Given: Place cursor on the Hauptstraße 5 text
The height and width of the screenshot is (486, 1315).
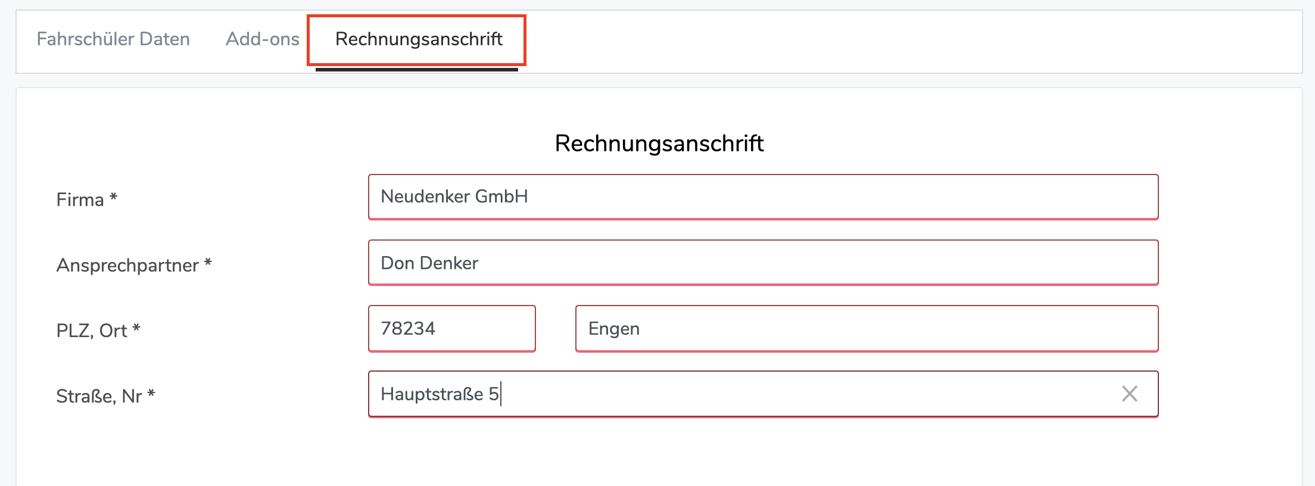Looking at the screenshot, I should tap(440, 394).
